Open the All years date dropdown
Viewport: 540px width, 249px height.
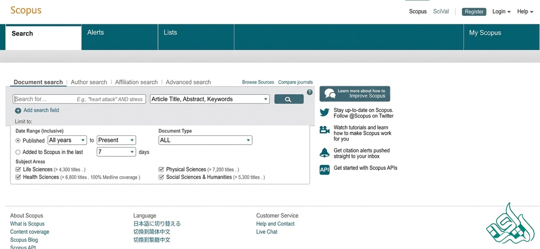(67, 140)
